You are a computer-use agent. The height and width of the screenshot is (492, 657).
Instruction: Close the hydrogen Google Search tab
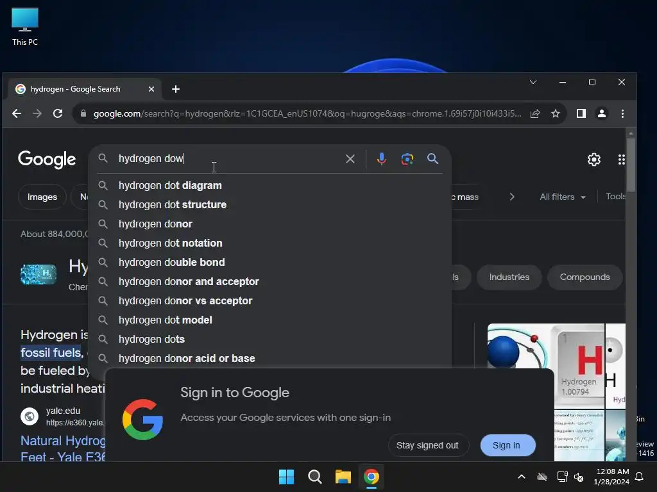point(151,89)
